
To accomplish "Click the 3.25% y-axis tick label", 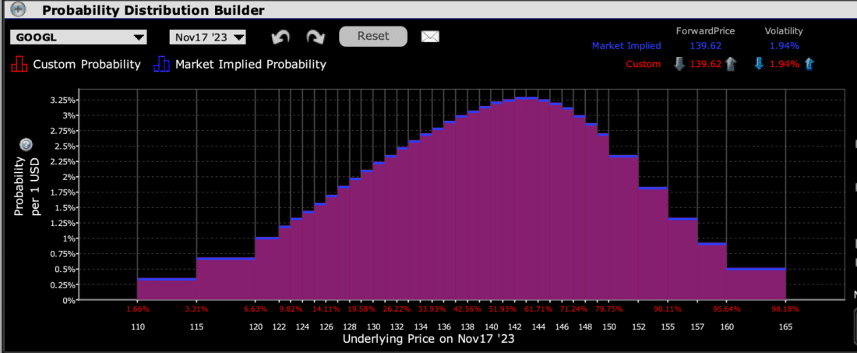I will (62, 101).
